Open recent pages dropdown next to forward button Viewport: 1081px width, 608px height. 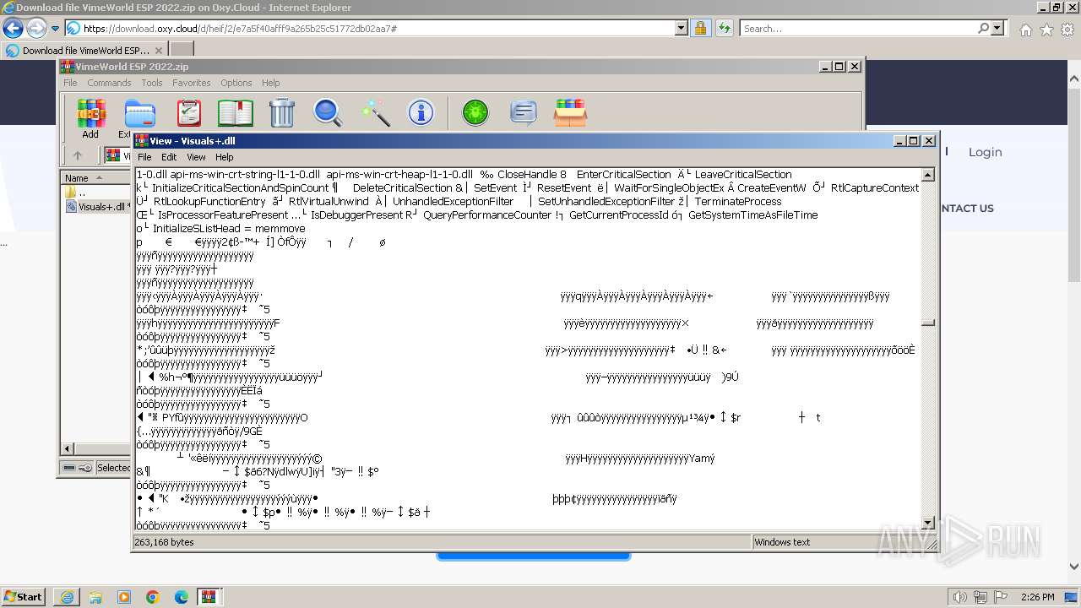point(55,28)
